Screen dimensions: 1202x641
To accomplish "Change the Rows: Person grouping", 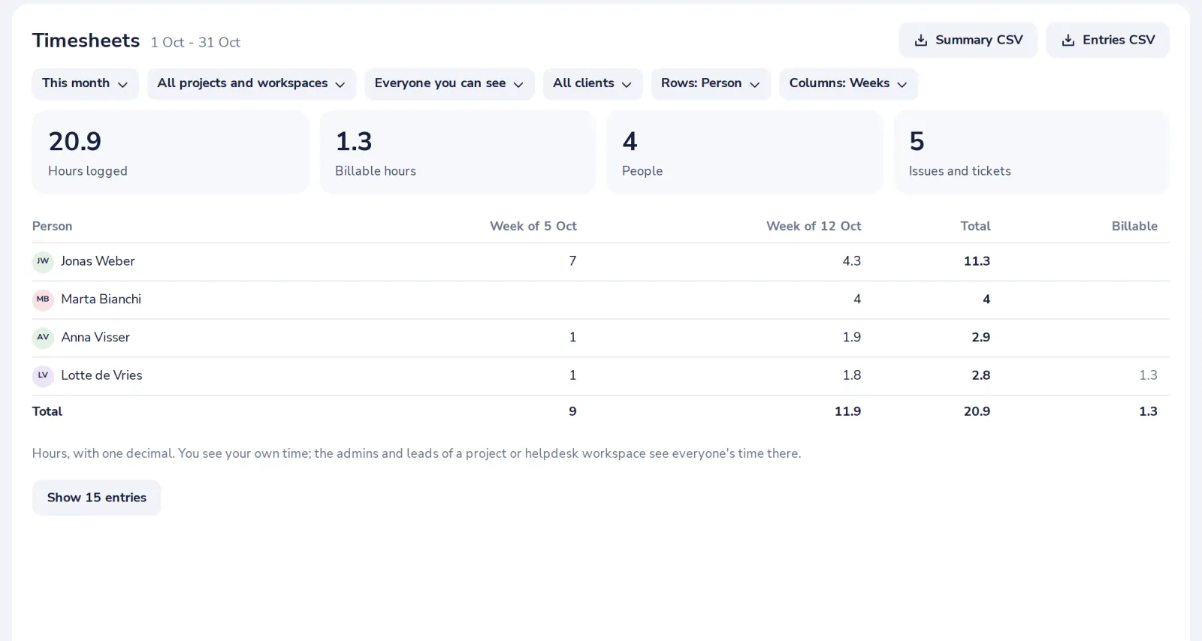I will click(x=711, y=83).
